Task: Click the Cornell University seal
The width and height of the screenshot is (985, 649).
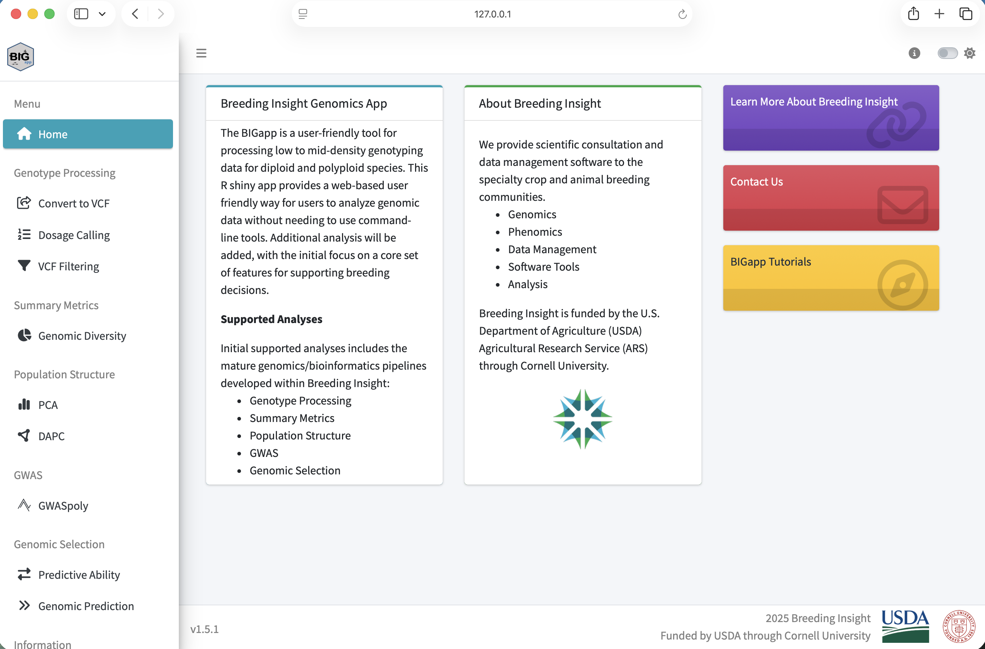Action: [959, 626]
